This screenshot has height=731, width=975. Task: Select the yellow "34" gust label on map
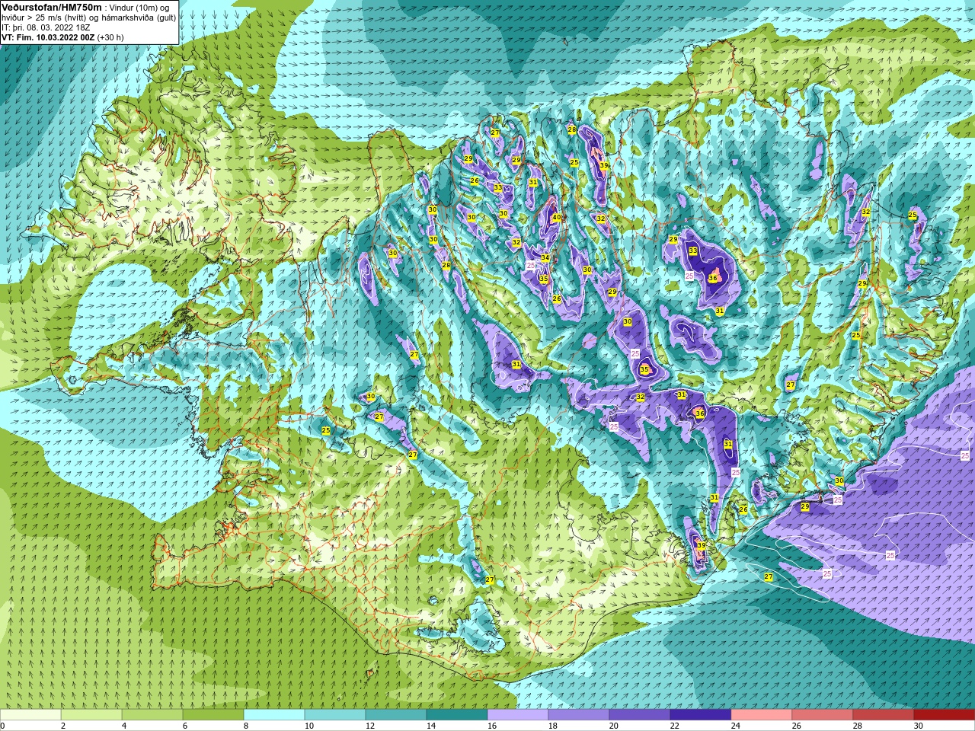(x=545, y=257)
